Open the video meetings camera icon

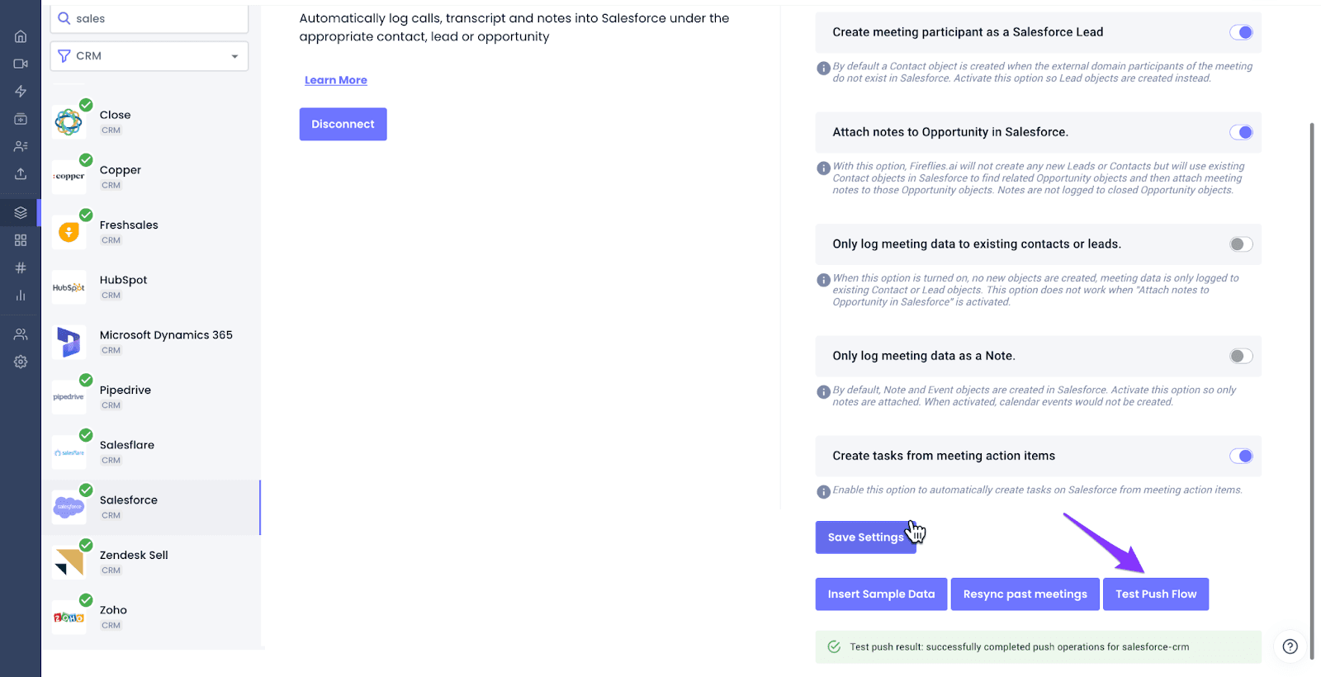coord(21,64)
